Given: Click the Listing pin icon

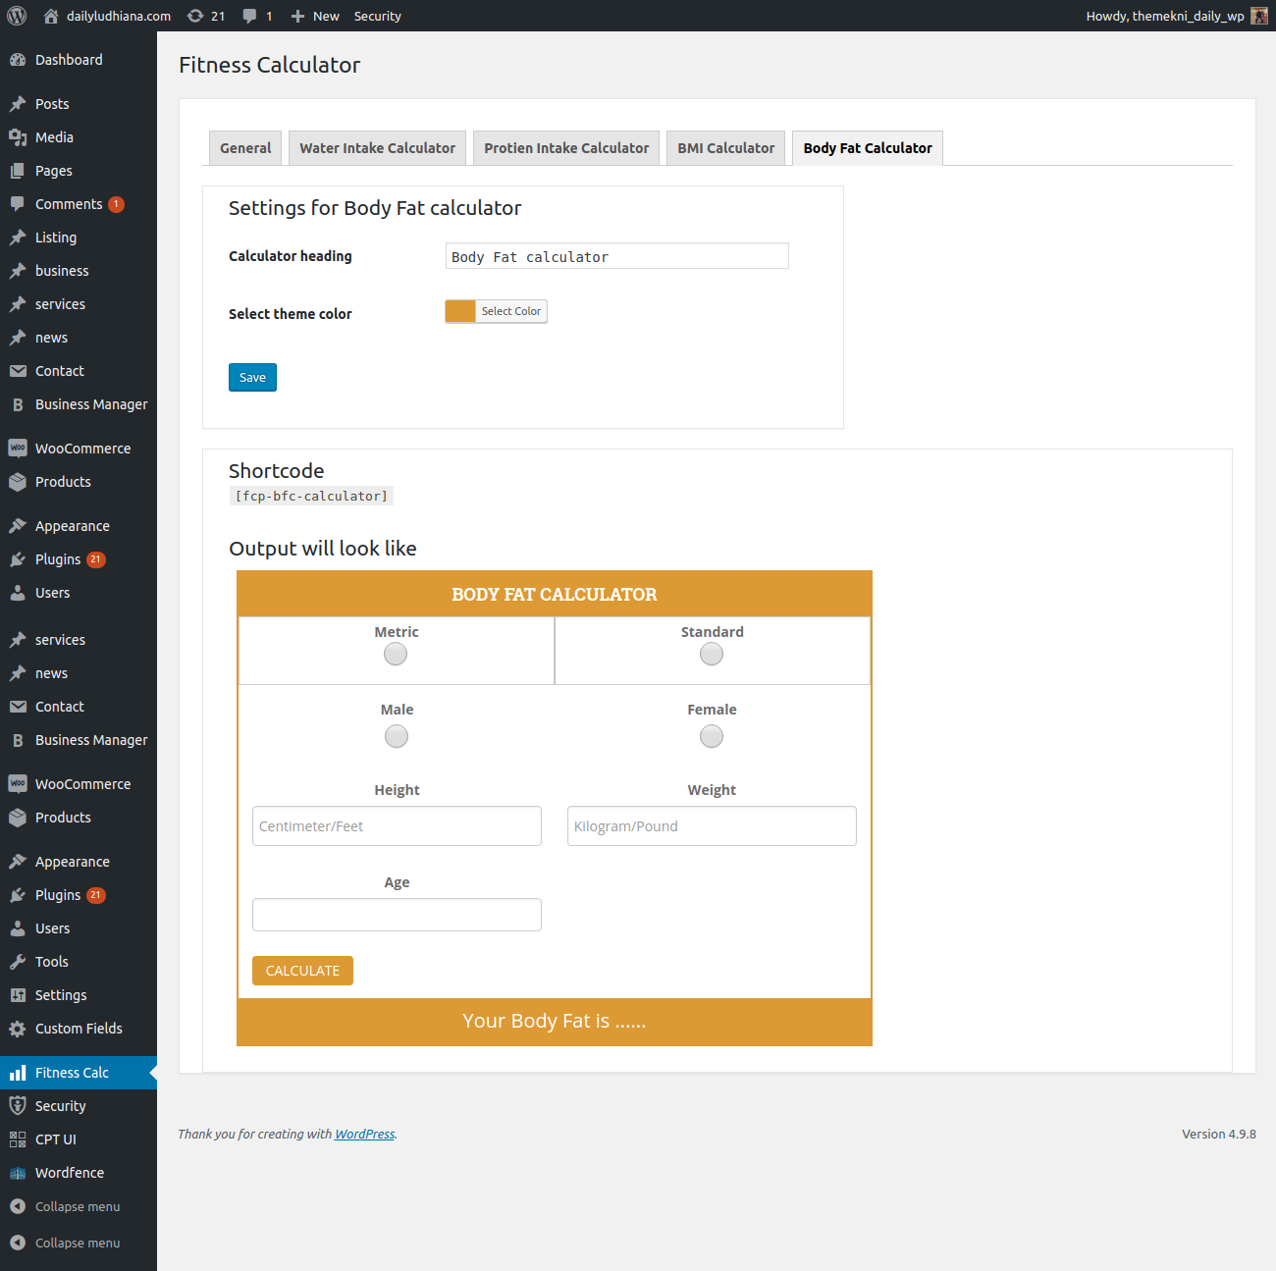Looking at the screenshot, I should (18, 238).
